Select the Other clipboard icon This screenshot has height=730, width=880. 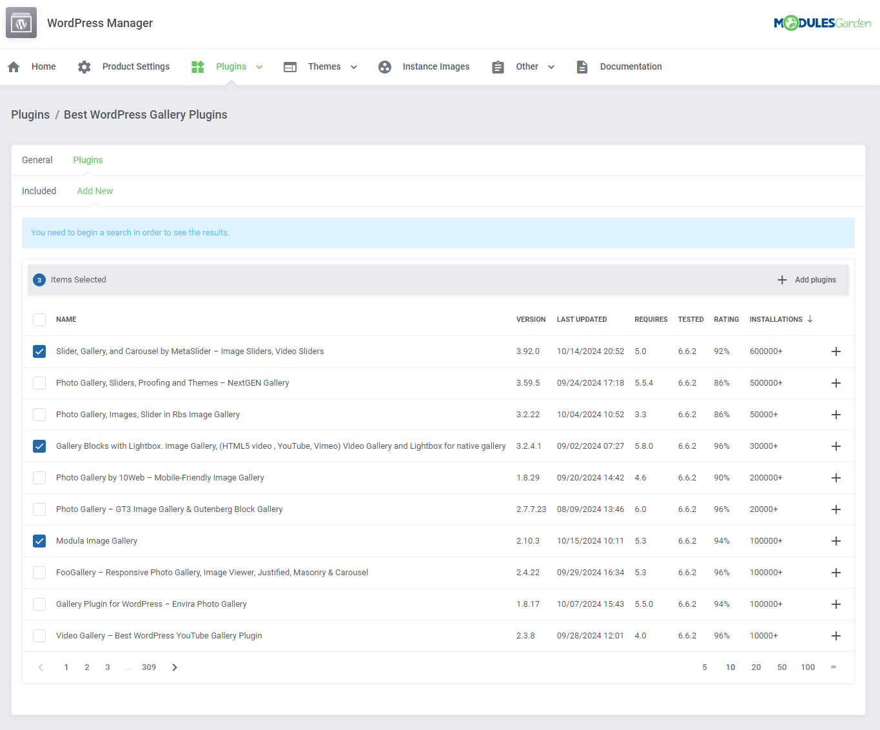[498, 66]
